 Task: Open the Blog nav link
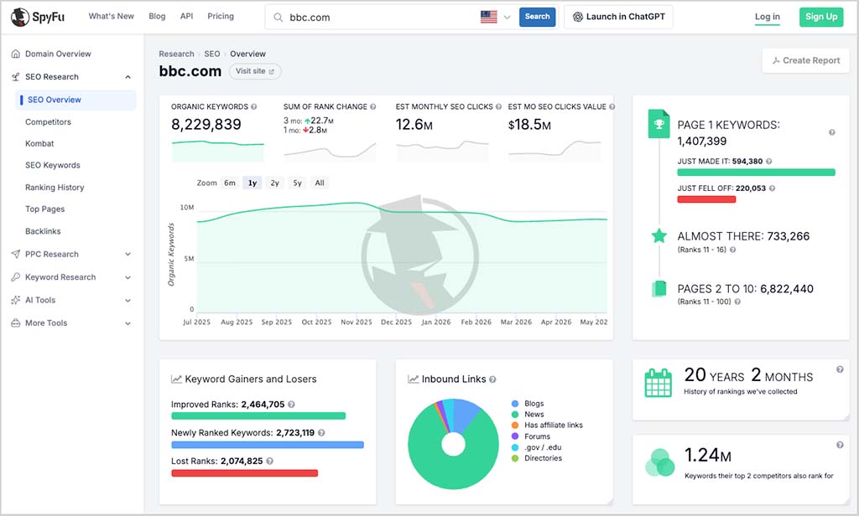pos(157,17)
